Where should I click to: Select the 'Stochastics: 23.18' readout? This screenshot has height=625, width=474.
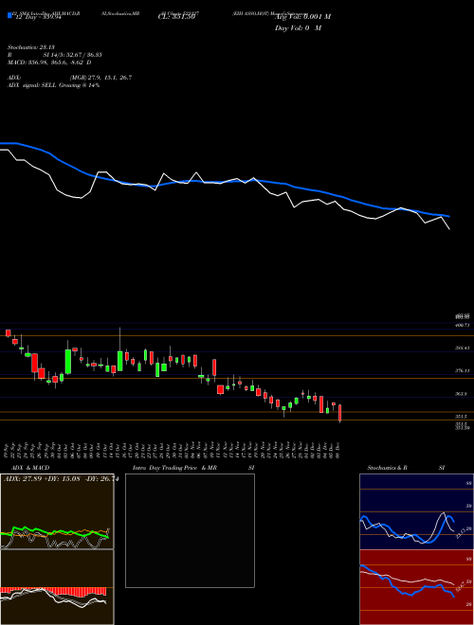coord(30,47)
